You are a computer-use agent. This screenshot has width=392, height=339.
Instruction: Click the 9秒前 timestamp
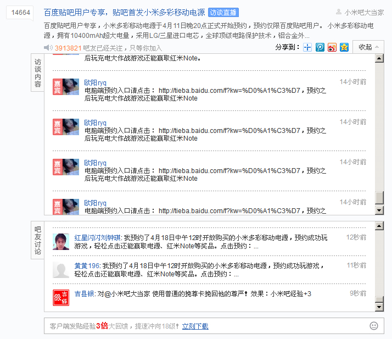(x=358, y=293)
